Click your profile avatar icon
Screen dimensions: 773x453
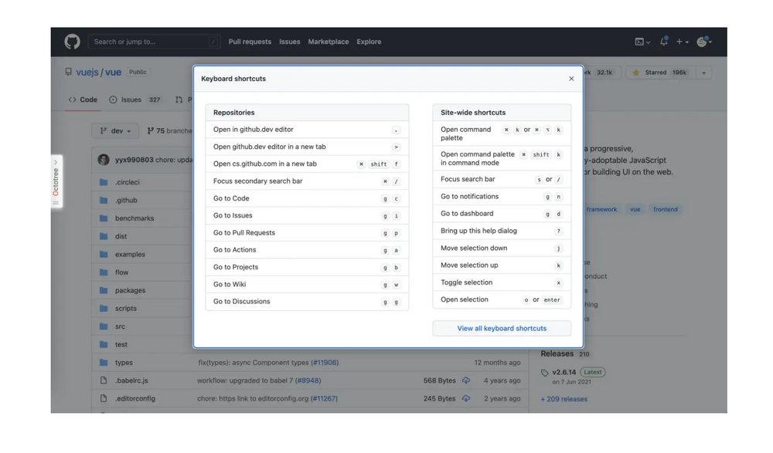tap(702, 42)
